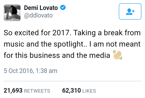Image resolution: width=145 pixels, height=98 pixels.
Task: Click the waving hand emoji
Action: point(118,55)
